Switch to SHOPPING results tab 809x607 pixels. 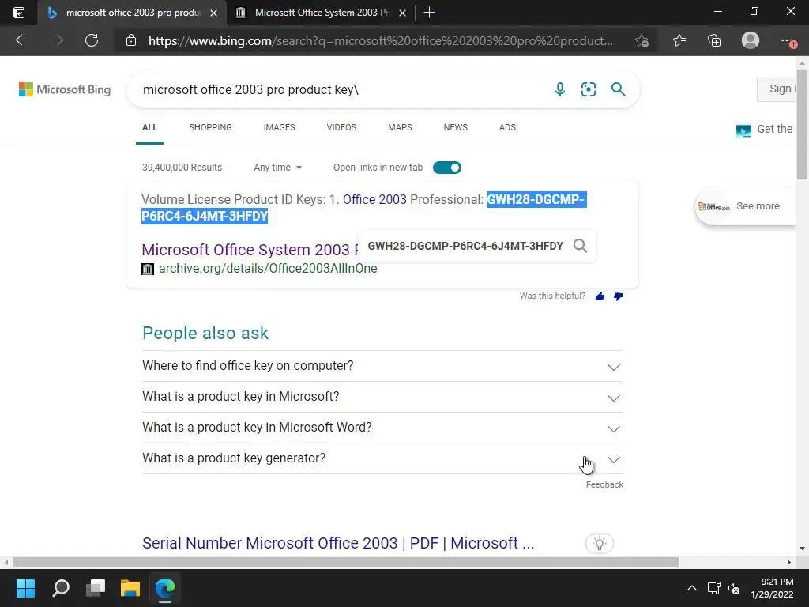click(x=210, y=127)
